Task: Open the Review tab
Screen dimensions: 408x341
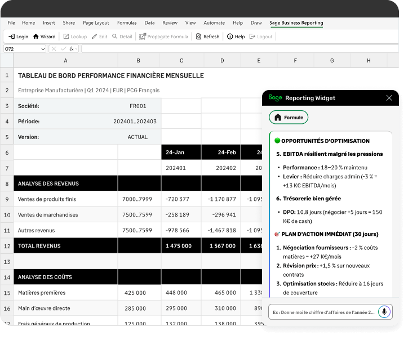Action: click(170, 23)
